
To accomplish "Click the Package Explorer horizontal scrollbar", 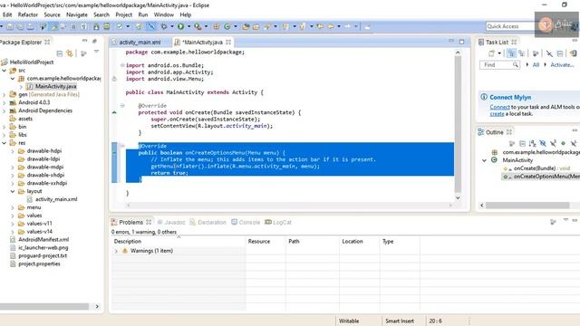I will [x=44, y=306].
